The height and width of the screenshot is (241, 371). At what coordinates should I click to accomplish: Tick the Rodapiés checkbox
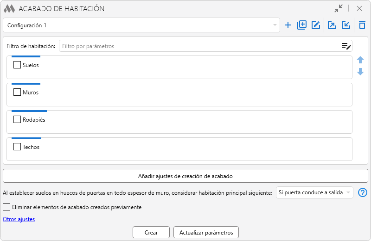pos(17,120)
